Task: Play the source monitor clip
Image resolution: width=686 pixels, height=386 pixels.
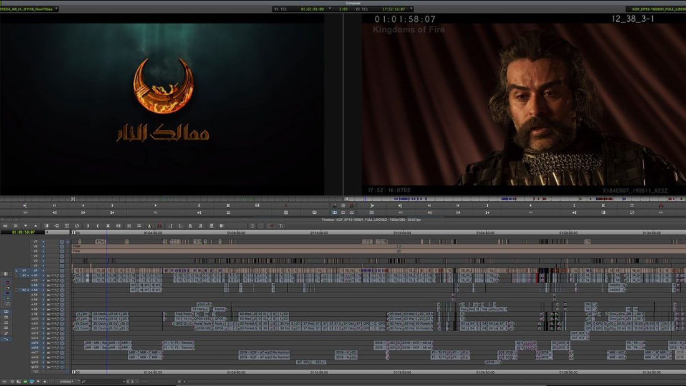Action: tap(155, 205)
